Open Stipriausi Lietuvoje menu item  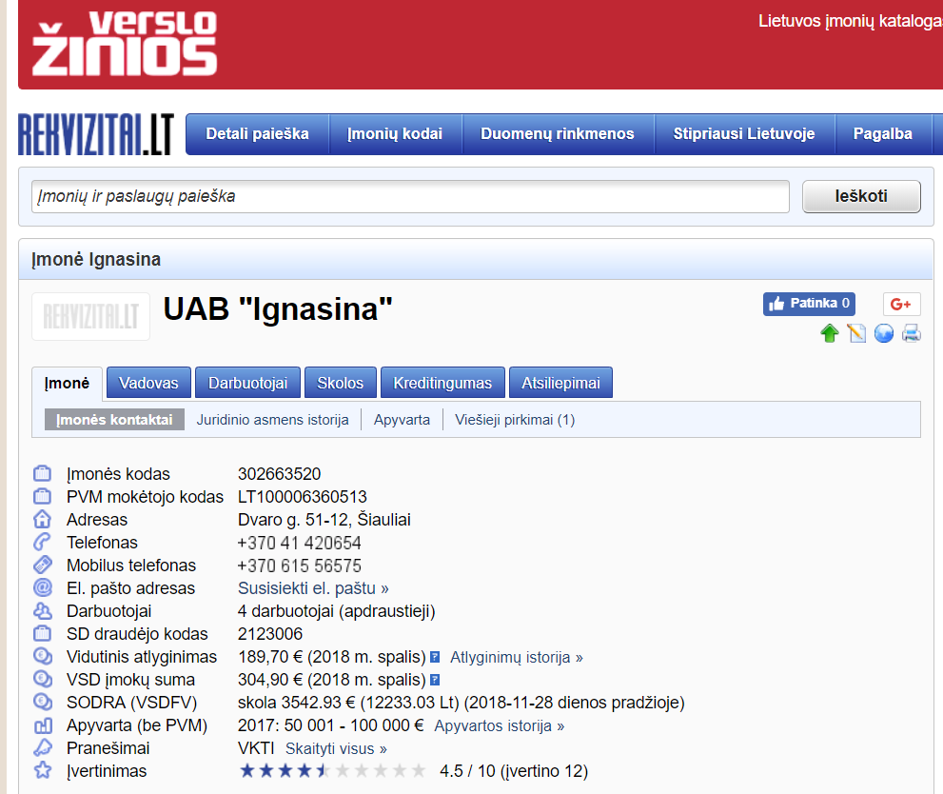[744, 133]
